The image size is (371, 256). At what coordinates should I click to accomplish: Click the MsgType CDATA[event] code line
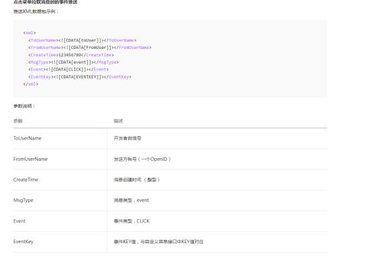pyautogui.click(x=73, y=62)
